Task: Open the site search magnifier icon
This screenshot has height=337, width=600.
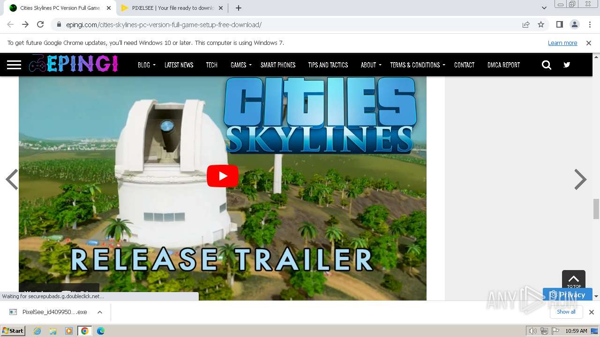Action: click(547, 65)
